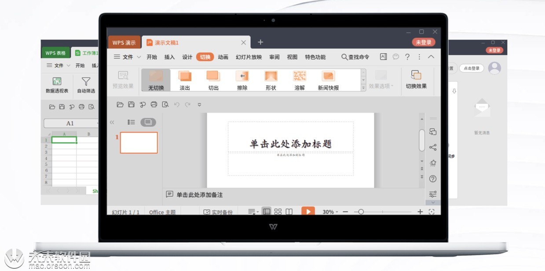Select normal view in status bar
This screenshot has height=271, width=545.
click(x=267, y=212)
